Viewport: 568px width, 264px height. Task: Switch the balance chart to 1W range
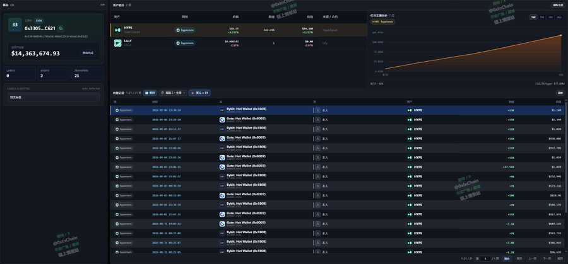(533, 18)
